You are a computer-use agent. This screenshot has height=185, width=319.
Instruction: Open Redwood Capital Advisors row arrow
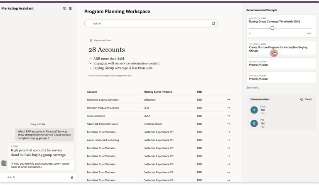tap(228, 100)
